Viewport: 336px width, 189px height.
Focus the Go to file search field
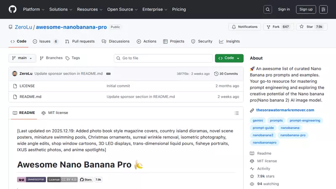point(163,58)
